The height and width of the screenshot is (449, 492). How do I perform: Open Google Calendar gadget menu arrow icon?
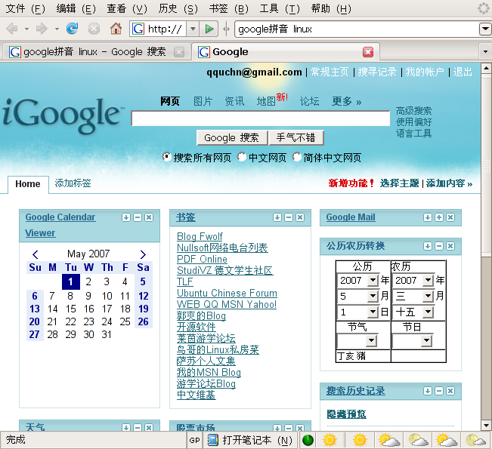[126, 217]
